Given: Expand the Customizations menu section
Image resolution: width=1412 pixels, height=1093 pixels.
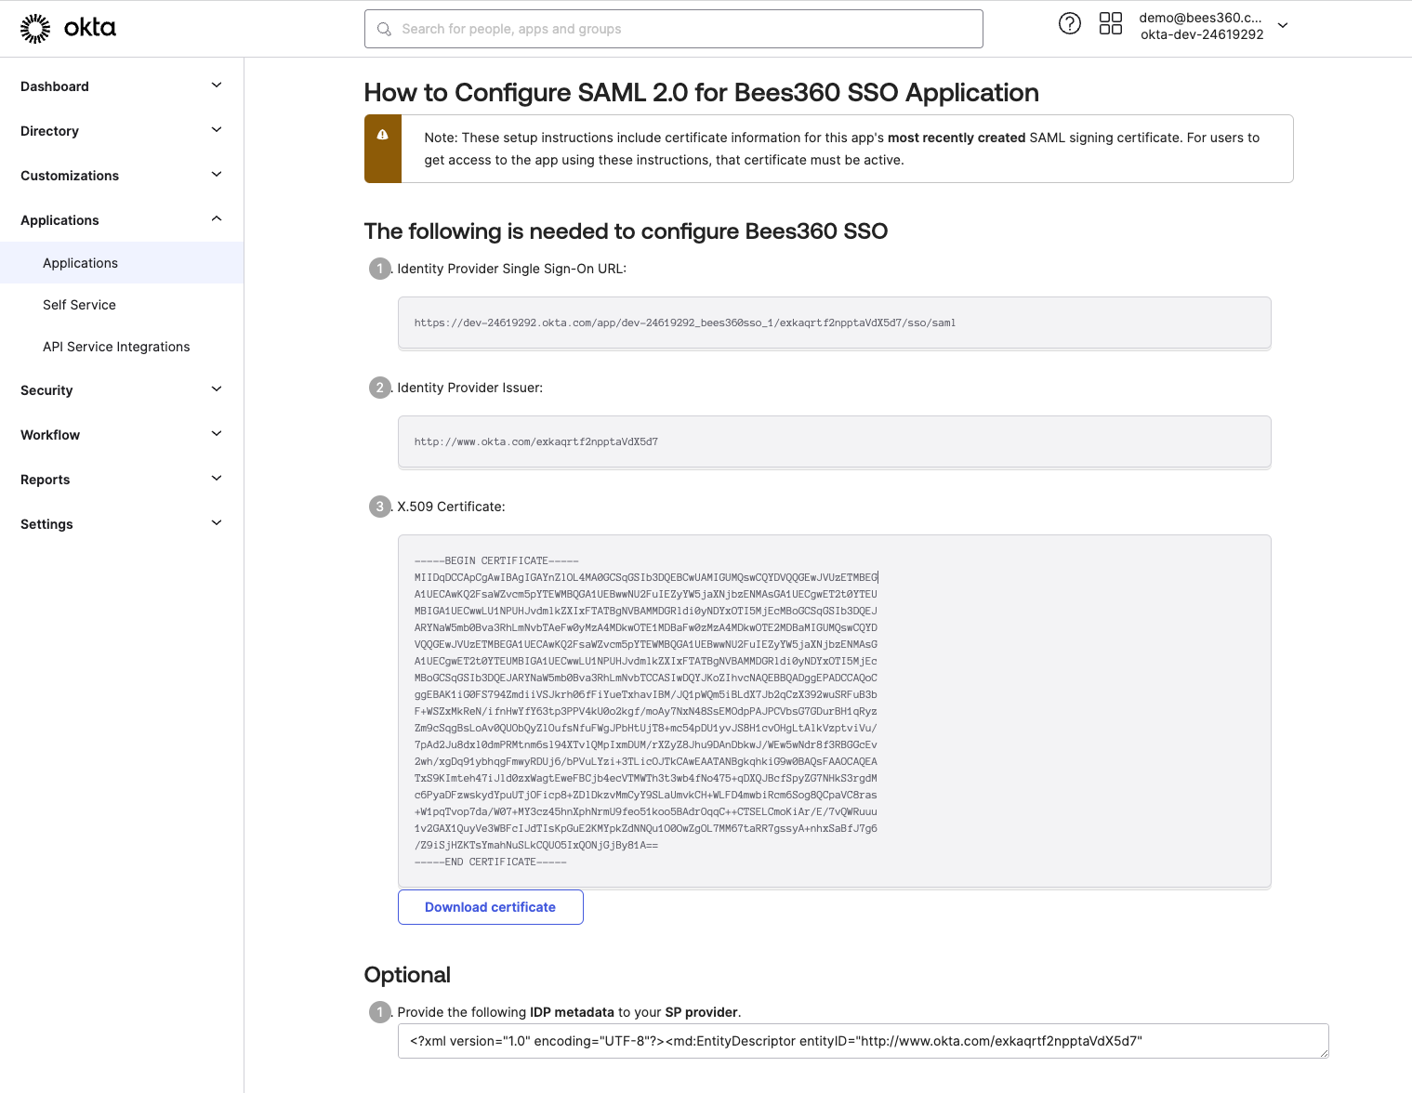Looking at the screenshot, I should (x=217, y=175).
